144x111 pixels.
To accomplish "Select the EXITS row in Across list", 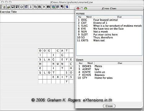I will pos(109,40).
